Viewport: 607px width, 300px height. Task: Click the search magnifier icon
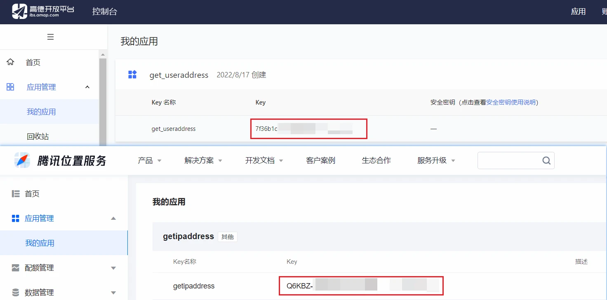(546, 160)
